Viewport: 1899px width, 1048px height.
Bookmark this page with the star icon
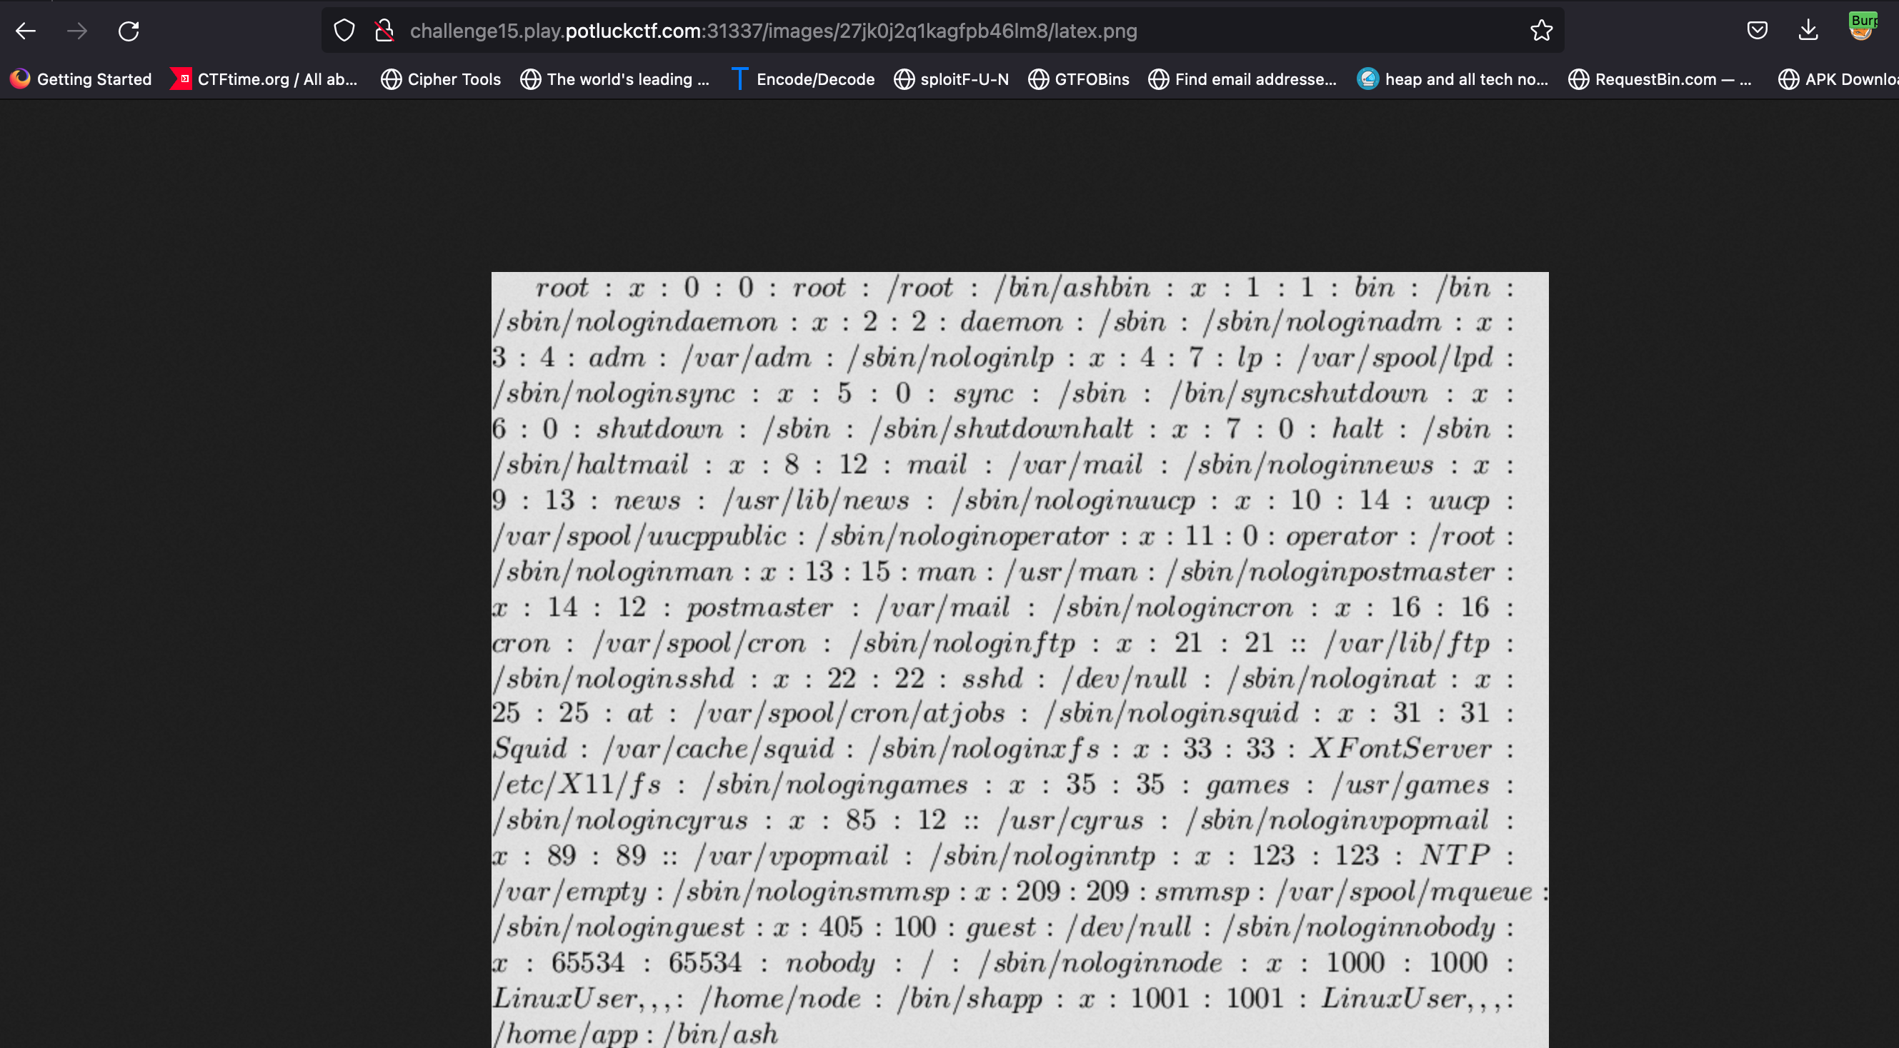tap(1542, 31)
